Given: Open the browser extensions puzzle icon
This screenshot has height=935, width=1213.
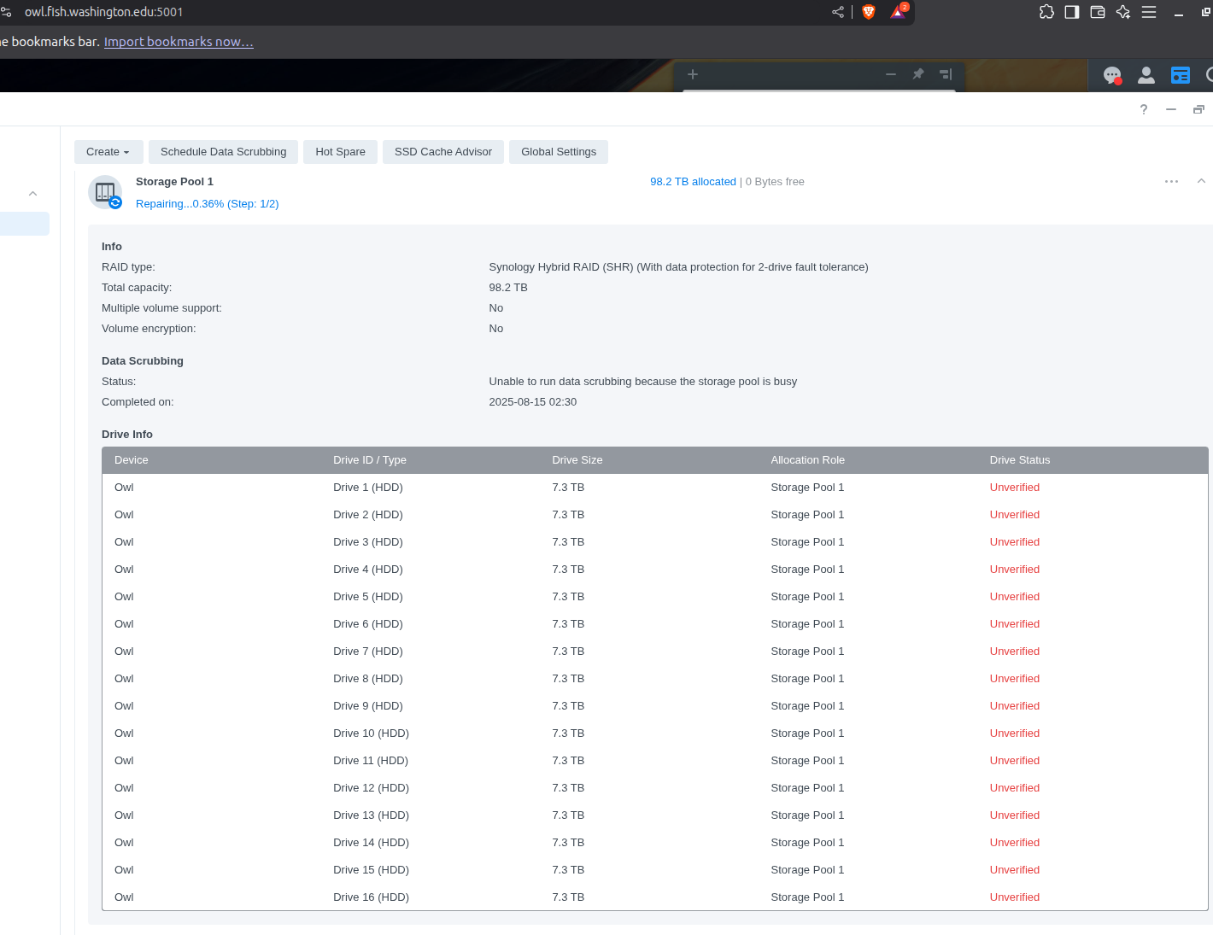Looking at the screenshot, I should (x=1046, y=12).
